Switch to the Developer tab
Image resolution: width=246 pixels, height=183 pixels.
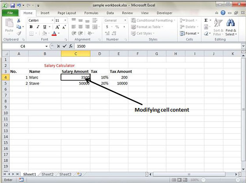(164, 13)
